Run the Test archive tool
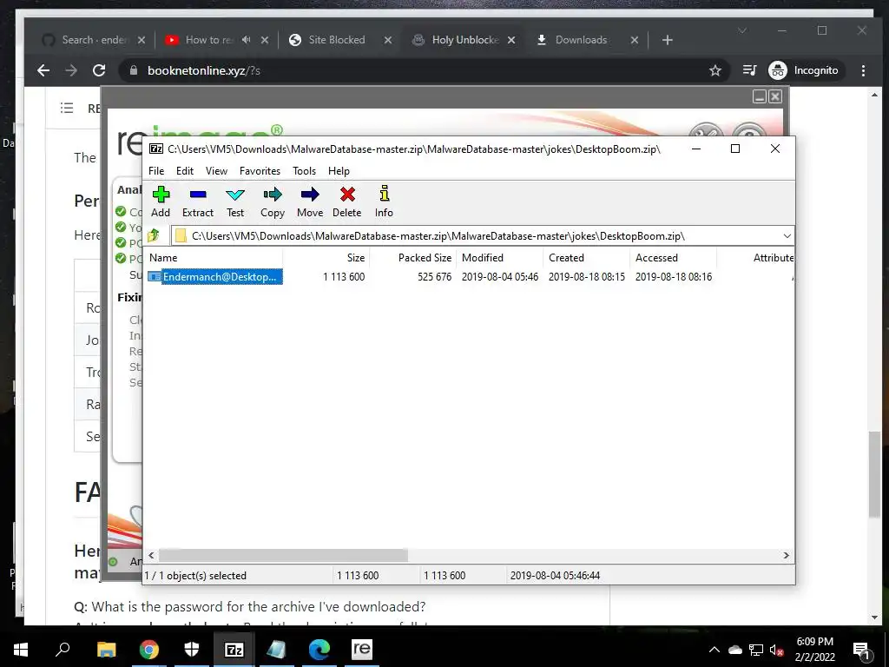Image resolution: width=889 pixels, height=667 pixels. coord(234,201)
